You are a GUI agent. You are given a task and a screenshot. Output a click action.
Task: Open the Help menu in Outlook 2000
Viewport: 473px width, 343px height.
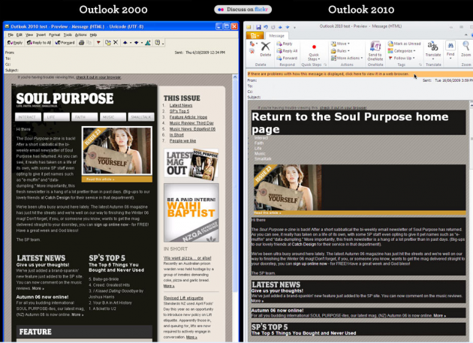[93, 35]
